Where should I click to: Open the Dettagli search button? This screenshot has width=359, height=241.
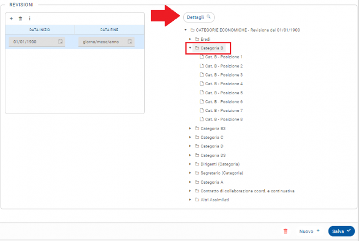(x=199, y=17)
